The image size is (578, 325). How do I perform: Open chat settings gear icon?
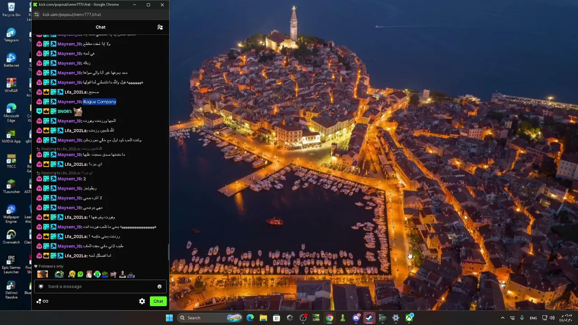click(x=142, y=301)
